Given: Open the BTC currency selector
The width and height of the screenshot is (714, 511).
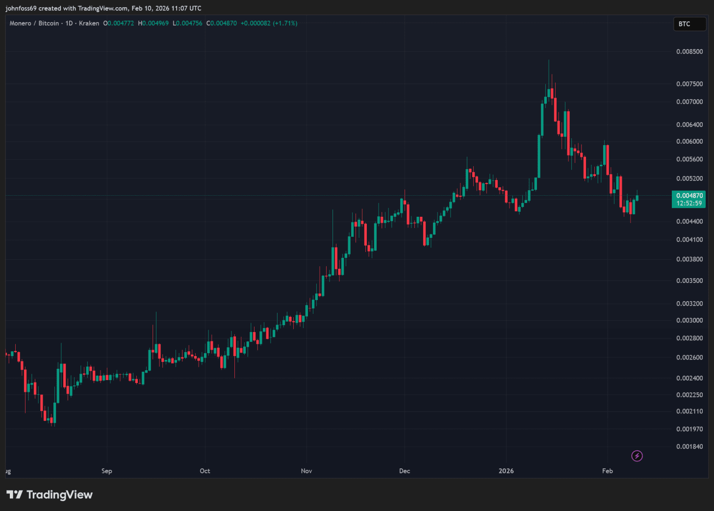Looking at the screenshot, I should [x=689, y=24].
